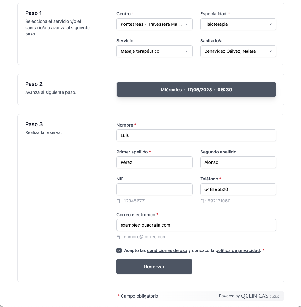Click the Correo electrónico field

click(196, 225)
